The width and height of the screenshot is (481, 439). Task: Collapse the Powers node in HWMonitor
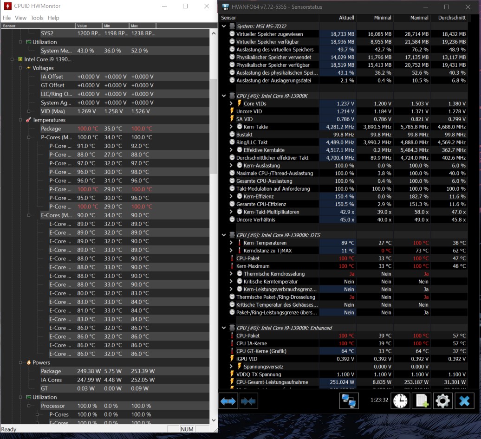pos(20,362)
